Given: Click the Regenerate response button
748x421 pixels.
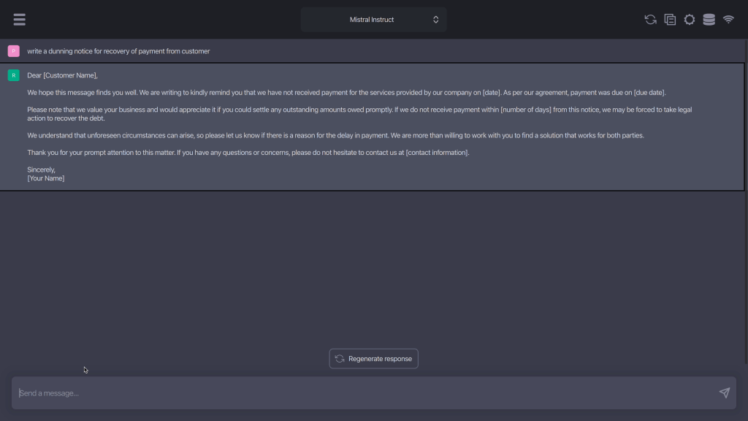Looking at the screenshot, I should coord(374,359).
